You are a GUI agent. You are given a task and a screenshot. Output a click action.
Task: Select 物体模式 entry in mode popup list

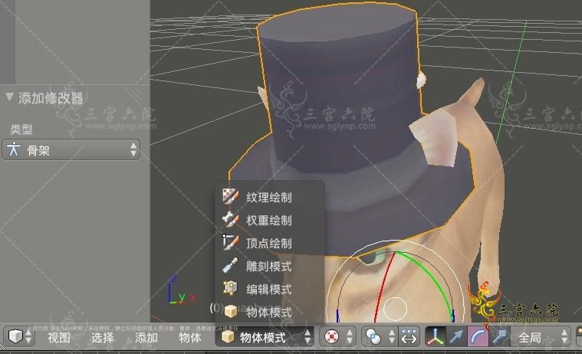pyautogui.click(x=269, y=312)
